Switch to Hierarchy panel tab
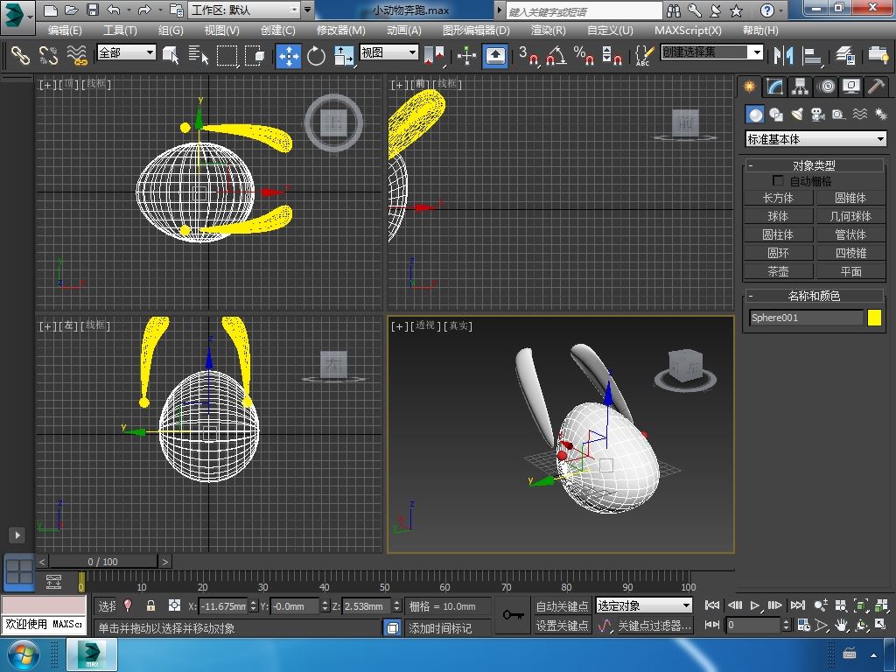 point(800,87)
